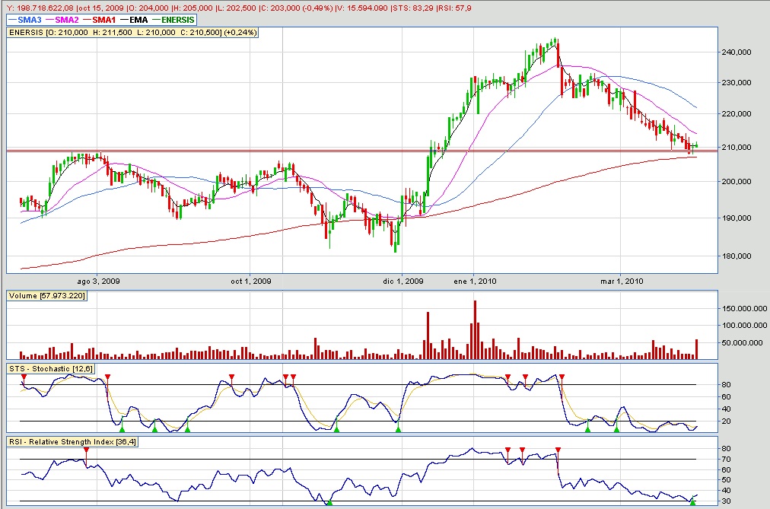
Task: Click the ago 3, 2009 date label
Action: point(98,282)
